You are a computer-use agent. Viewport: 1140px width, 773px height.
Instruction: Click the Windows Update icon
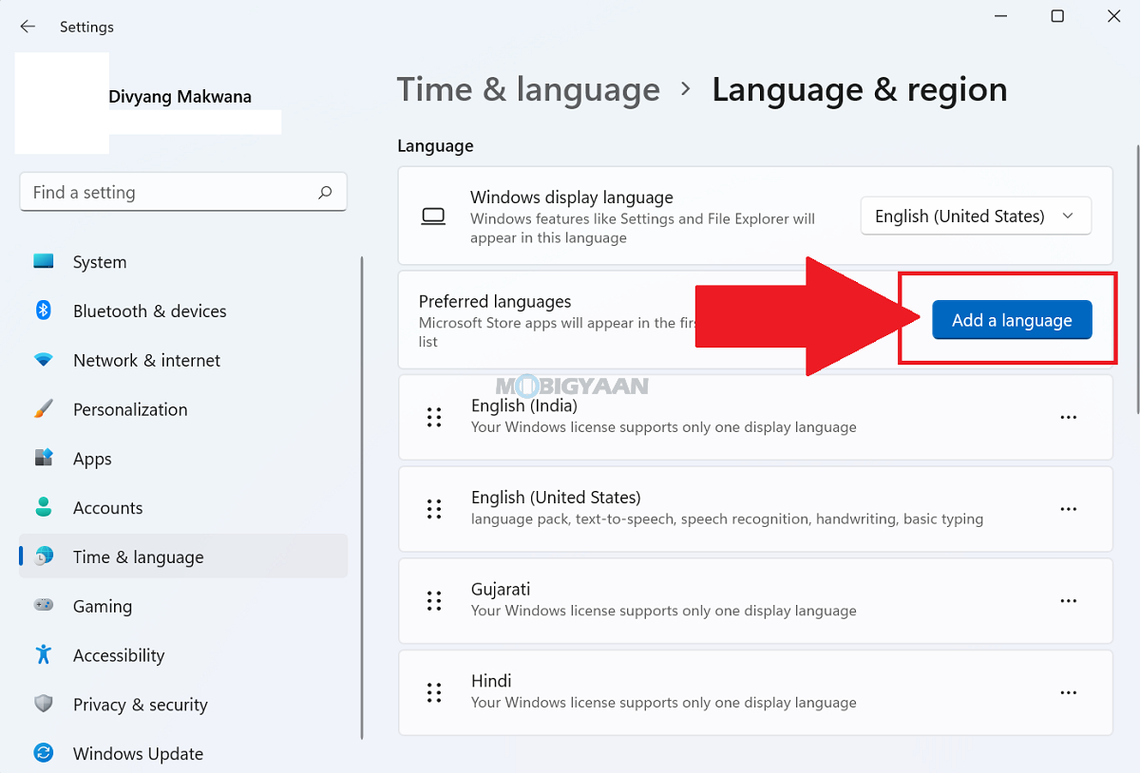point(44,753)
